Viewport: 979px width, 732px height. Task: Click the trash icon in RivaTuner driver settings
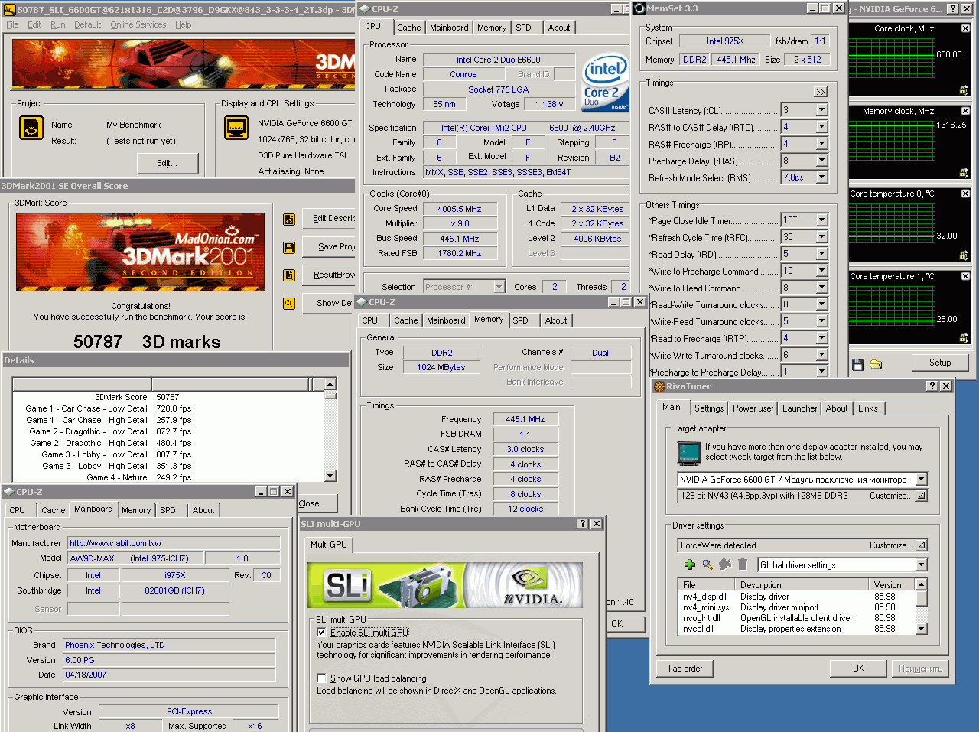coord(743,564)
